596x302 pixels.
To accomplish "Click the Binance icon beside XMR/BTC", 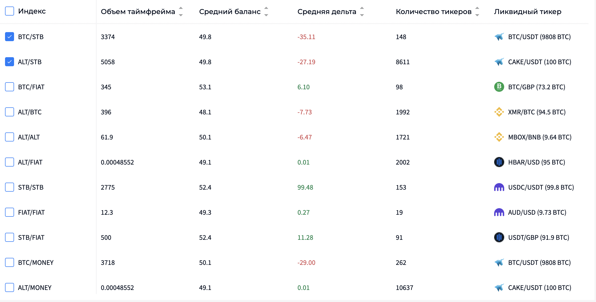I will (x=499, y=112).
